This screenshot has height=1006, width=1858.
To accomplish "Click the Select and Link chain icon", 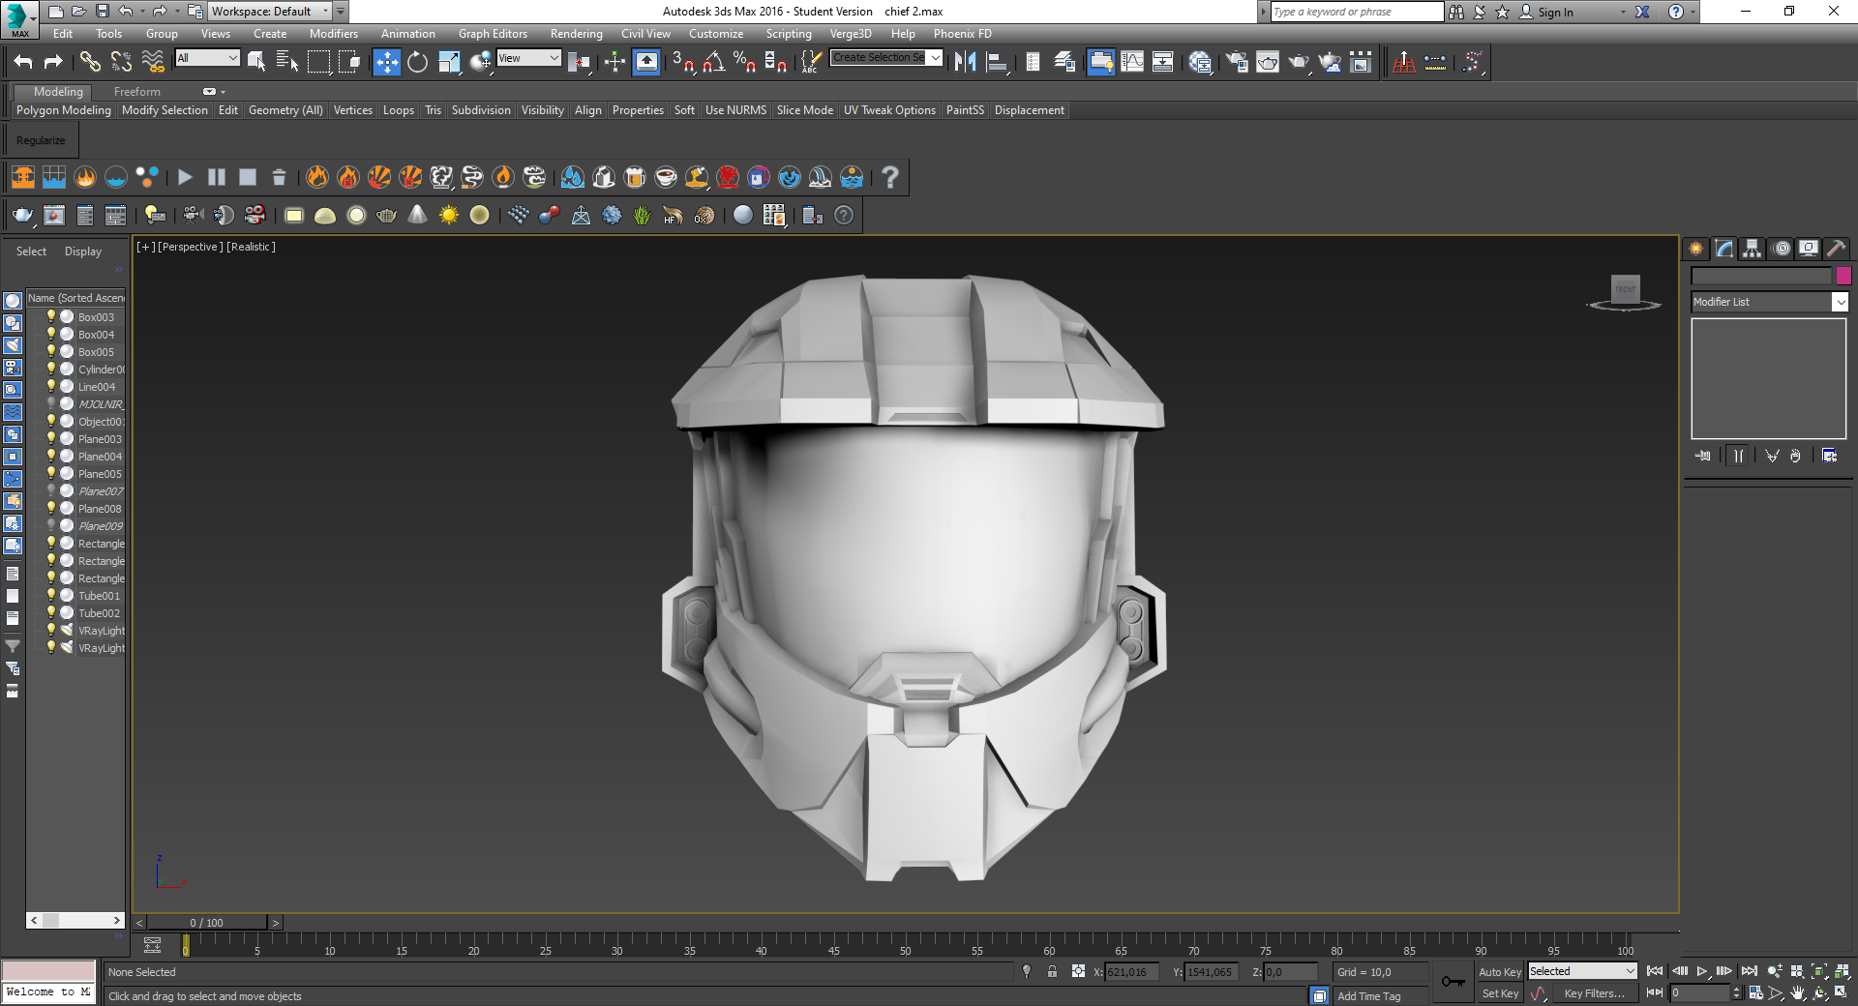I will click(x=90, y=63).
